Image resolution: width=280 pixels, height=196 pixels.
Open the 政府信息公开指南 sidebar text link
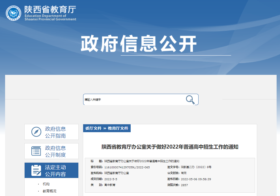(x=55, y=132)
